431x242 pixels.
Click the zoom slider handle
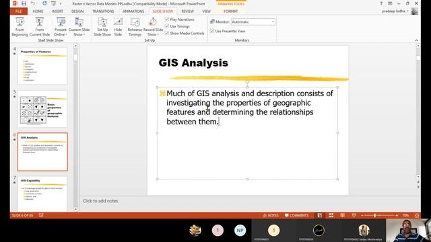point(374,215)
